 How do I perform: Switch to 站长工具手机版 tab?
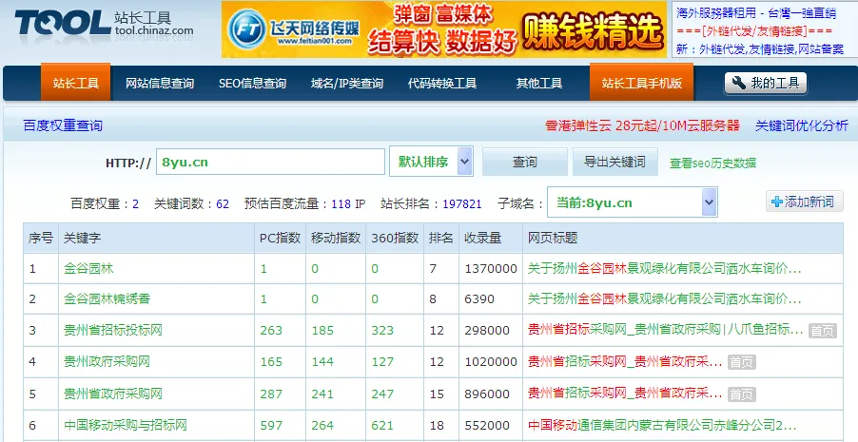pos(641,83)
